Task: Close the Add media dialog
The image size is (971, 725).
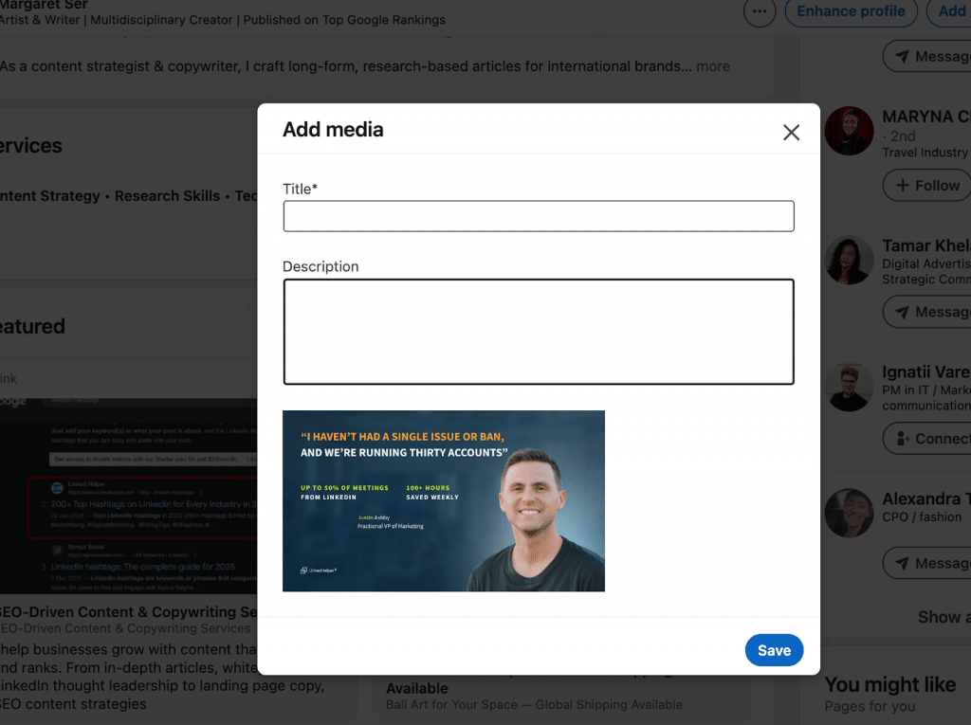Action: 791,133
